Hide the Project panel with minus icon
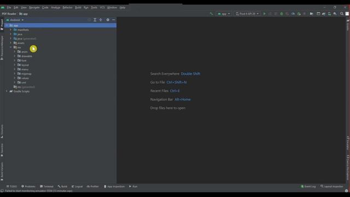 (x=114, y=20)
